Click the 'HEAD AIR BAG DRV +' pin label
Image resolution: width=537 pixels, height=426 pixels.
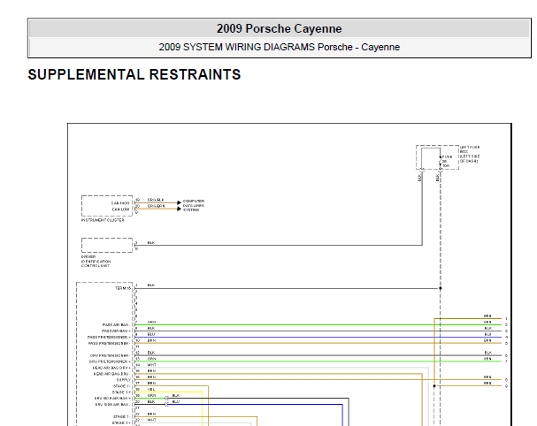[111, 368]
